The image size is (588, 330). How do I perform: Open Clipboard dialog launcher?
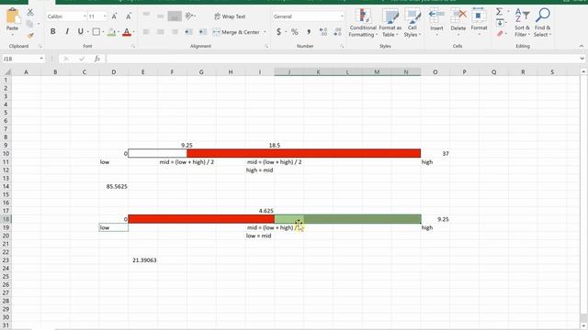pos(40,47)
